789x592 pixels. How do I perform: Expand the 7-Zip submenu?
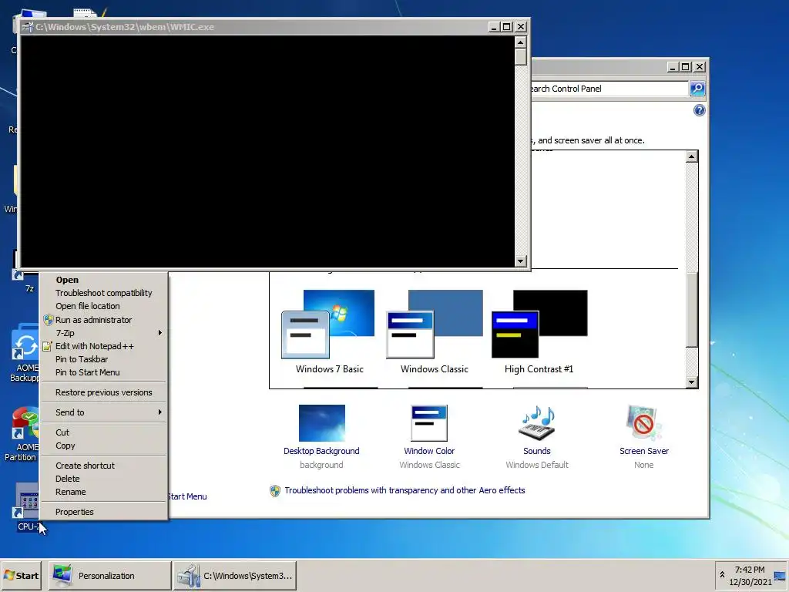coord(104,333)
